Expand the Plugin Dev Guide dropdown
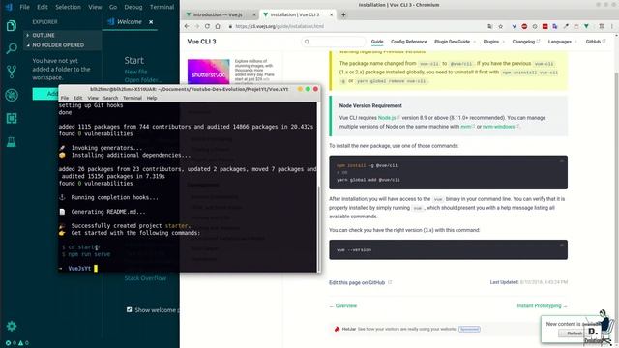619x348 pixels. pyautogui.click(x=455, y=42)
